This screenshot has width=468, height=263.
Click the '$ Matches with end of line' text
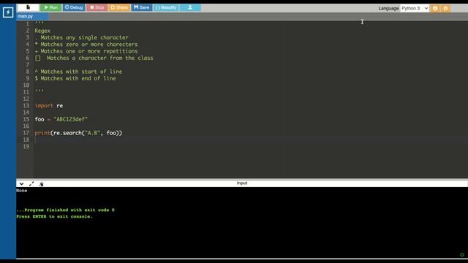[75, 78]
